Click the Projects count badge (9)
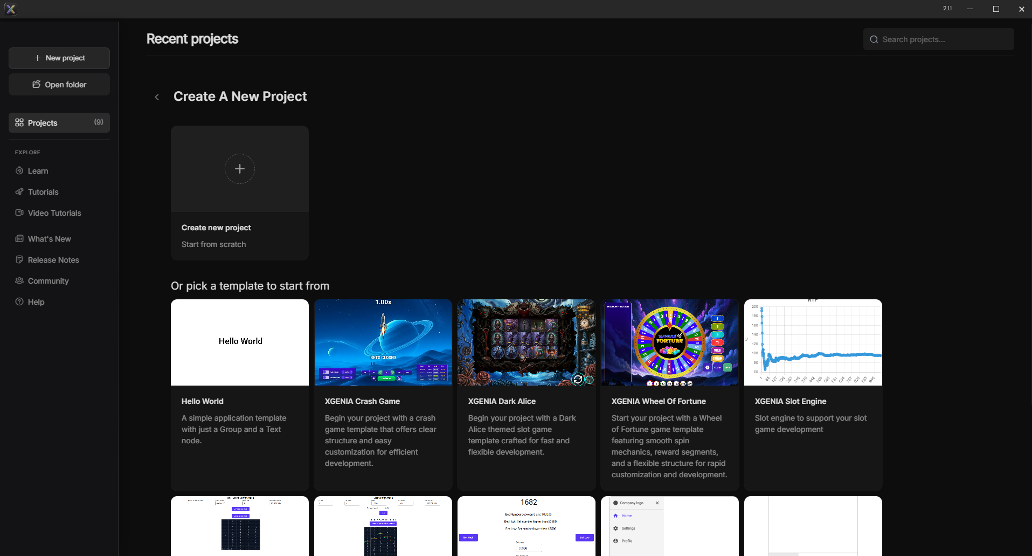 99,122
